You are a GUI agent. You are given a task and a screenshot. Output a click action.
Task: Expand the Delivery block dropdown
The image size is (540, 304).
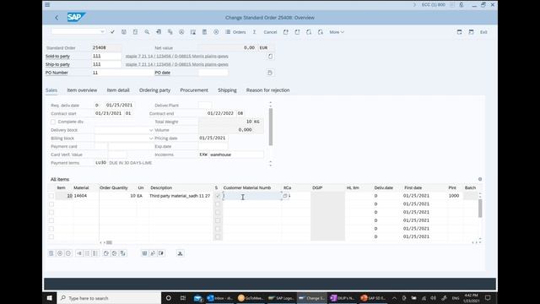click(151, 130)
